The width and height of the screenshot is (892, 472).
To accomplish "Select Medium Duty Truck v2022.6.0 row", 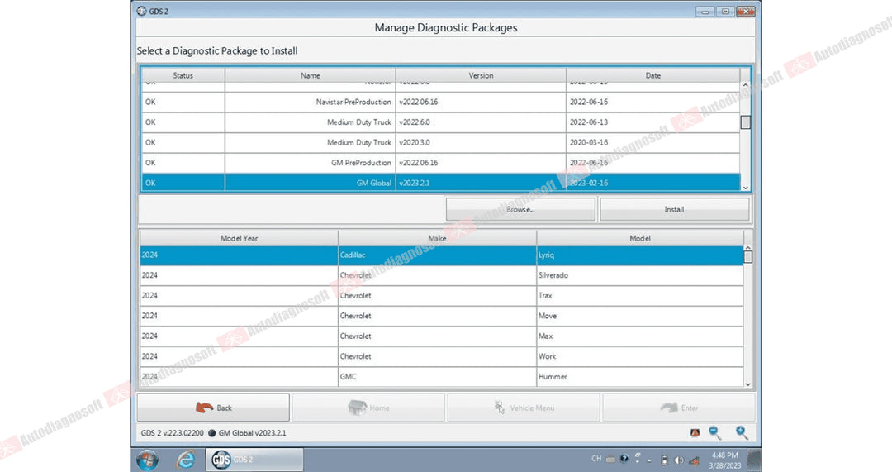I will (440, 122).
